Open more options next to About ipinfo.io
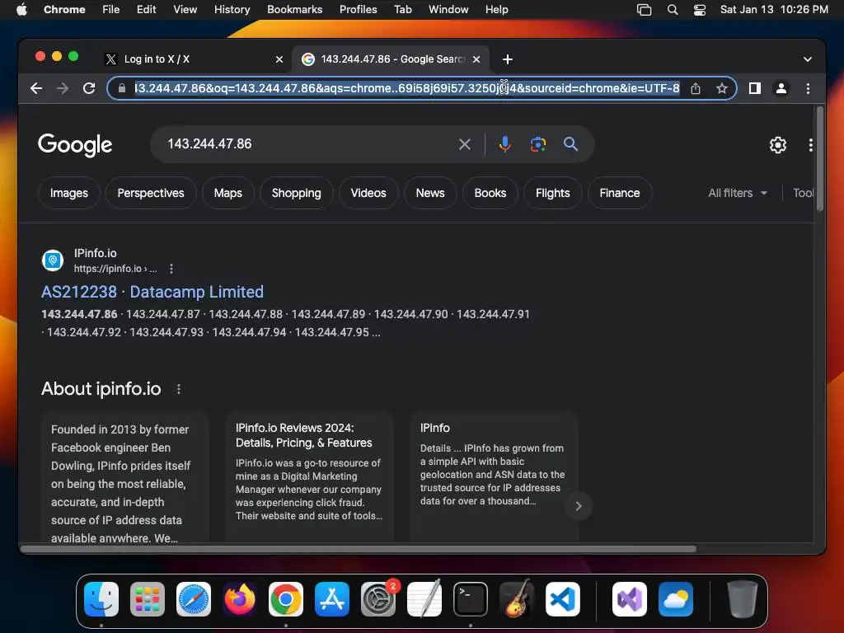The image size is (844, 633). click(179, 389)
